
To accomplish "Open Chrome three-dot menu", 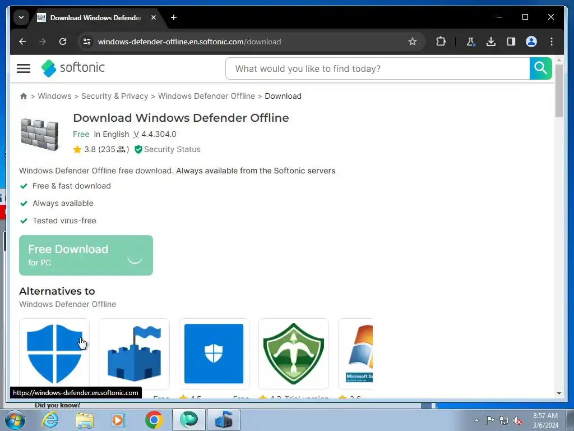I will pyautogui.click(x=552, y=42).
